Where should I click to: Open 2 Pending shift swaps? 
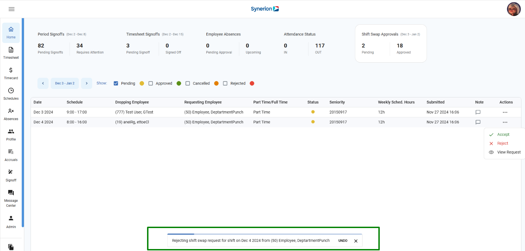point(367,48)
